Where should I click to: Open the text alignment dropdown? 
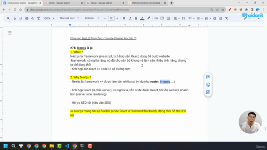(x=176, y=18)
